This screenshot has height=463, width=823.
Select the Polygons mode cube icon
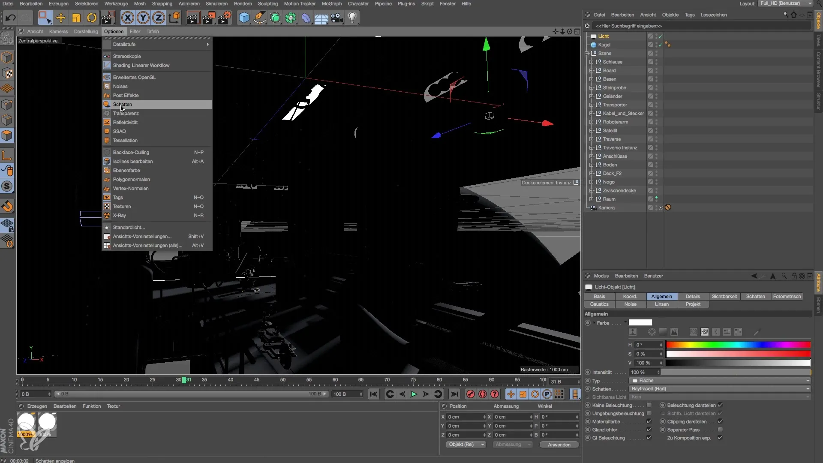click(7, 136)
